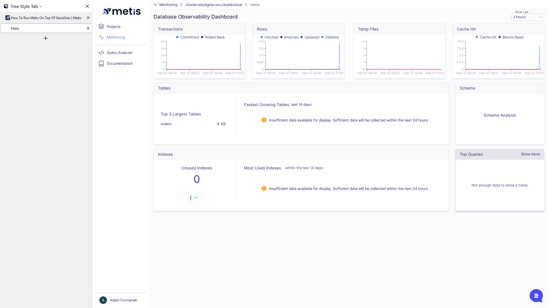Viewport: 548px width, 308px height.
Task: Open the Show Last 3 hours dropdown
Action: pos(527,17)
